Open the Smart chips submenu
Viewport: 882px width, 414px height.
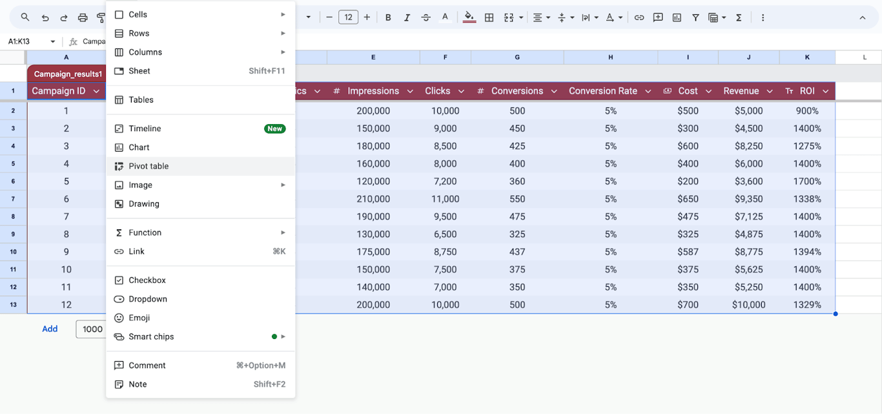(200, 336)
